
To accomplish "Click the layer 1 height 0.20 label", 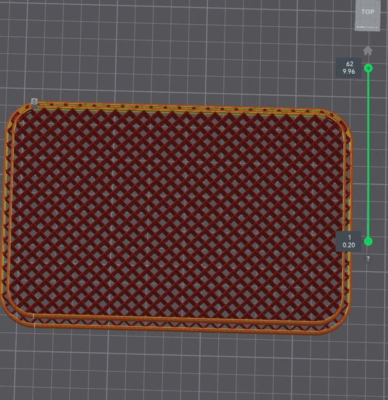I will (x=349, y=241).
